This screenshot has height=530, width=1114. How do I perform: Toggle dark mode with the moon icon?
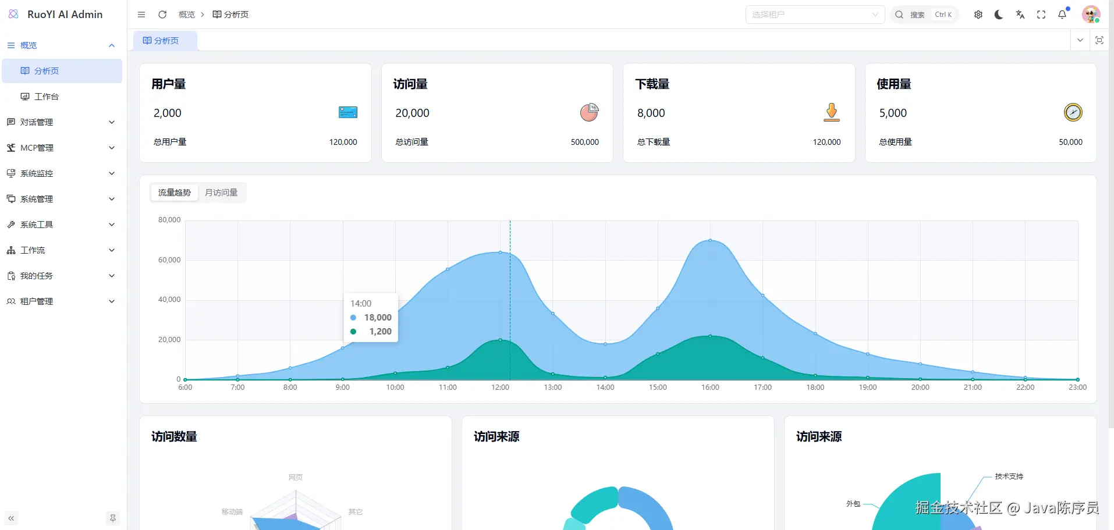pyautogui.click(x=999, y=15)
